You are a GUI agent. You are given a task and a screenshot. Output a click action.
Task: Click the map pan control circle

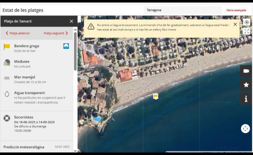pyautogui.click(x=245, y=129)
